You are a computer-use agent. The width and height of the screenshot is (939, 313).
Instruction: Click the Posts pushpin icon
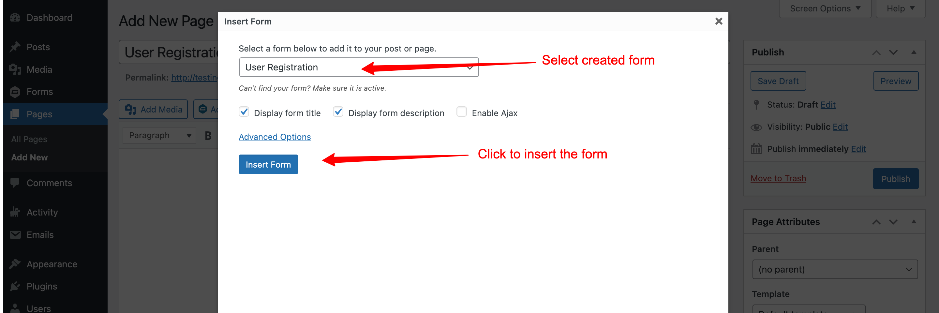[15, 47]
